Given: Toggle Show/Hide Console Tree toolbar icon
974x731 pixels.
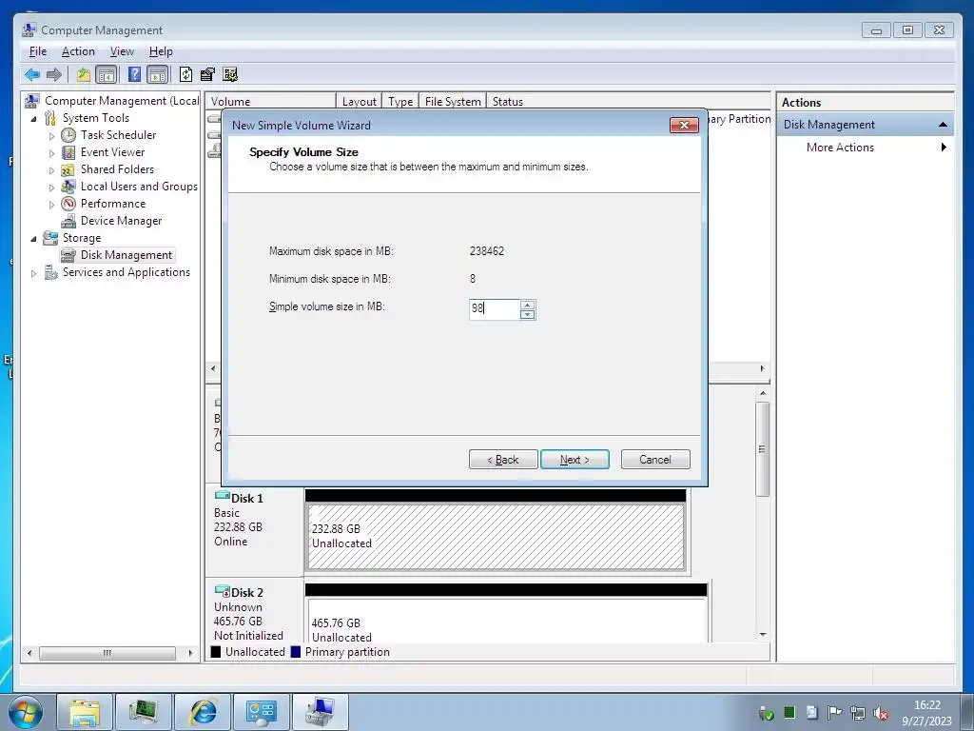Looking at the screenshot, I should [x=107, y=75].
